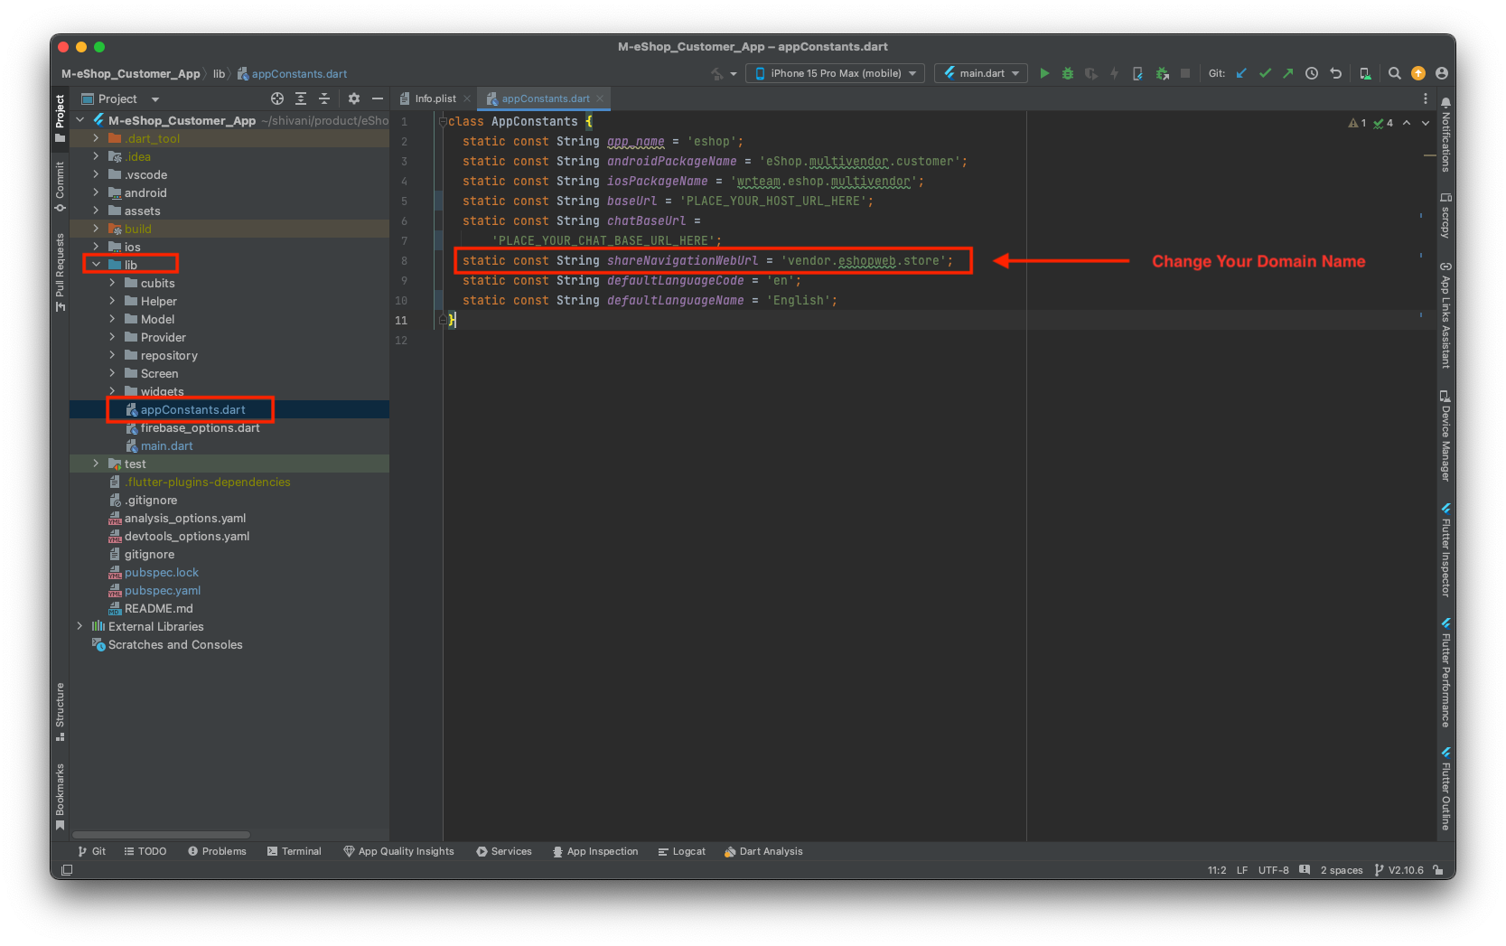The height and width of the screenshot is (946, 1506).
Task: Expand the assets folder arrow
Action: tap(96, 211)
